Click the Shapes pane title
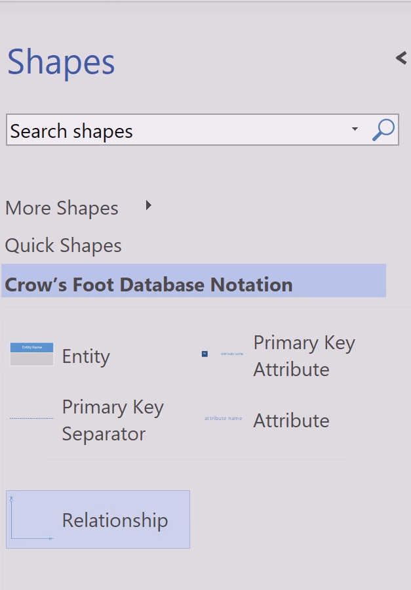Image resolution: width=411 pixels, height=590 pixels. [x=61, y=62]
